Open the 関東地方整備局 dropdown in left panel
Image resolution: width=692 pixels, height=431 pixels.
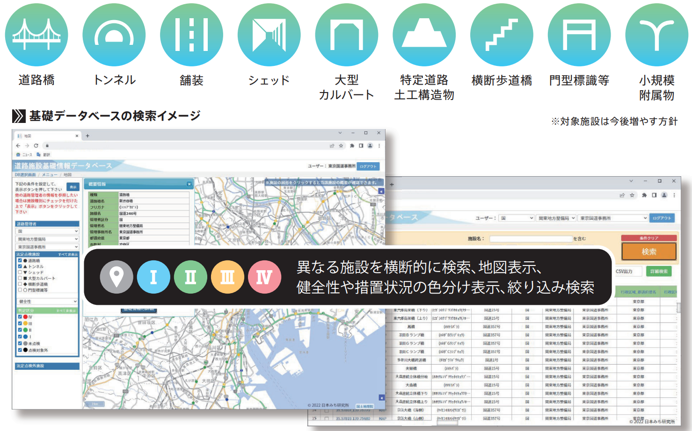click(47, 239)
